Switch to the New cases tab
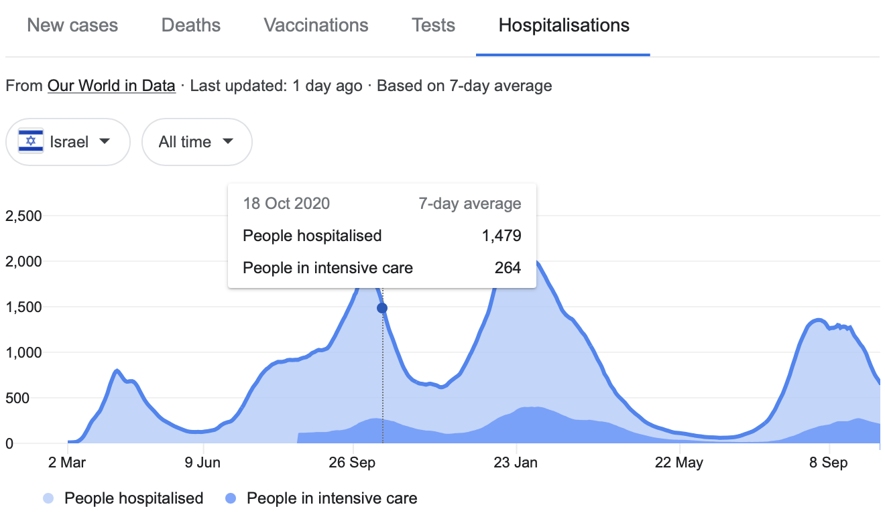 click(72, 26)
